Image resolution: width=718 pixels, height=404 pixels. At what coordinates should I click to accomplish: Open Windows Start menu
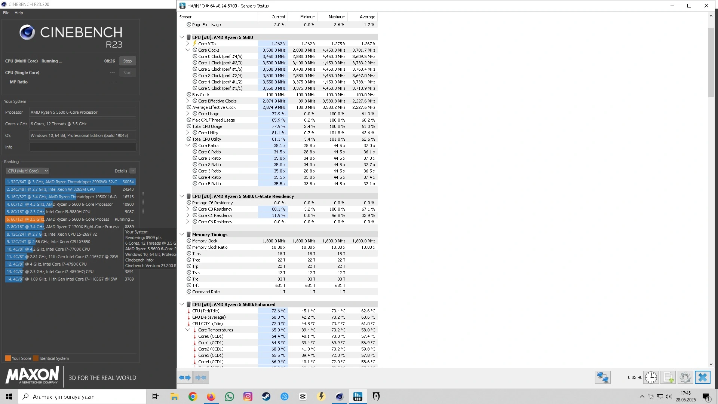pyautogui.click(x=9, y=397)
